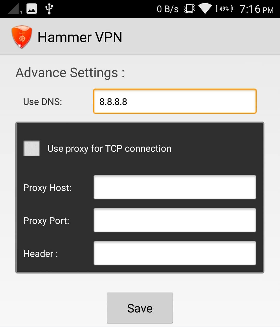Enable Use proxy for TCP connection checkbox
280x327 pixels.
point(31,148)
